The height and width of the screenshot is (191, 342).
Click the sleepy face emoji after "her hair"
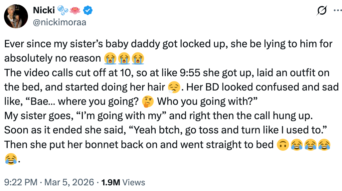174,88
